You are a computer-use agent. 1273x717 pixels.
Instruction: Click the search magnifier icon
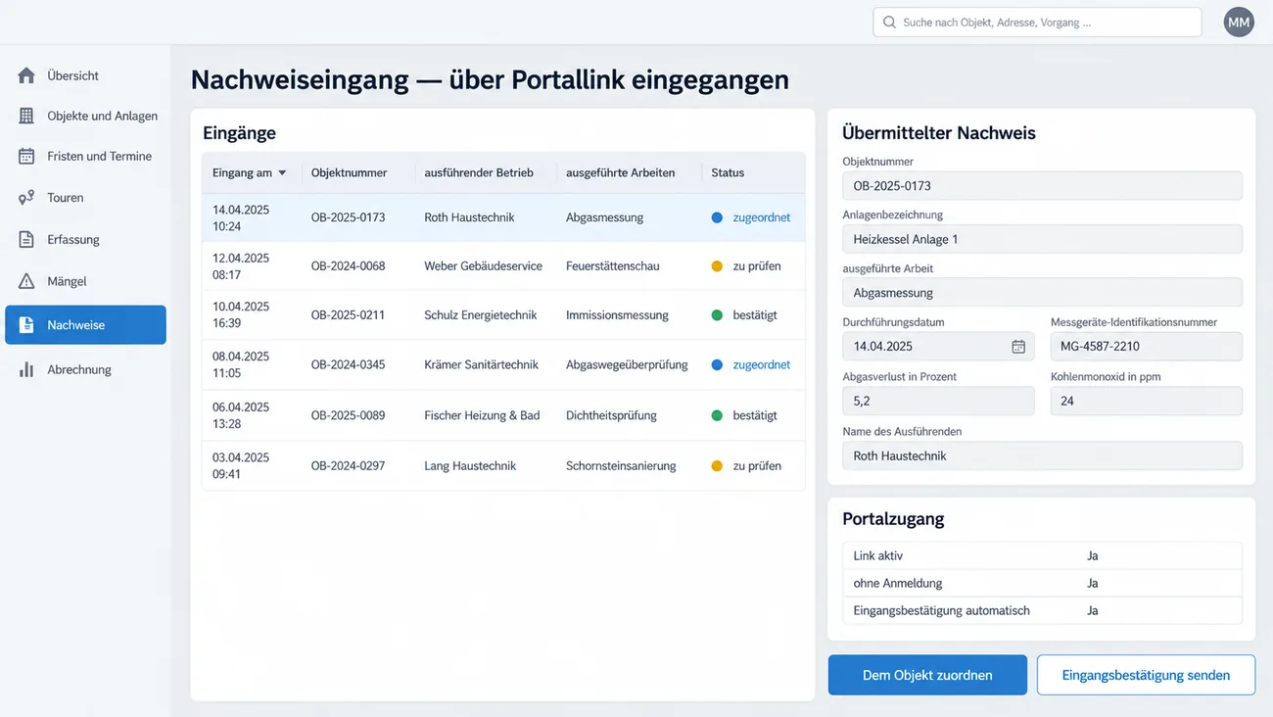(889, 22)
